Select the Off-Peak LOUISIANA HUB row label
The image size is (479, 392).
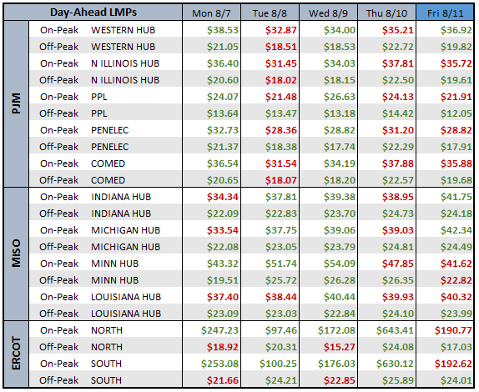click(100, 314)
